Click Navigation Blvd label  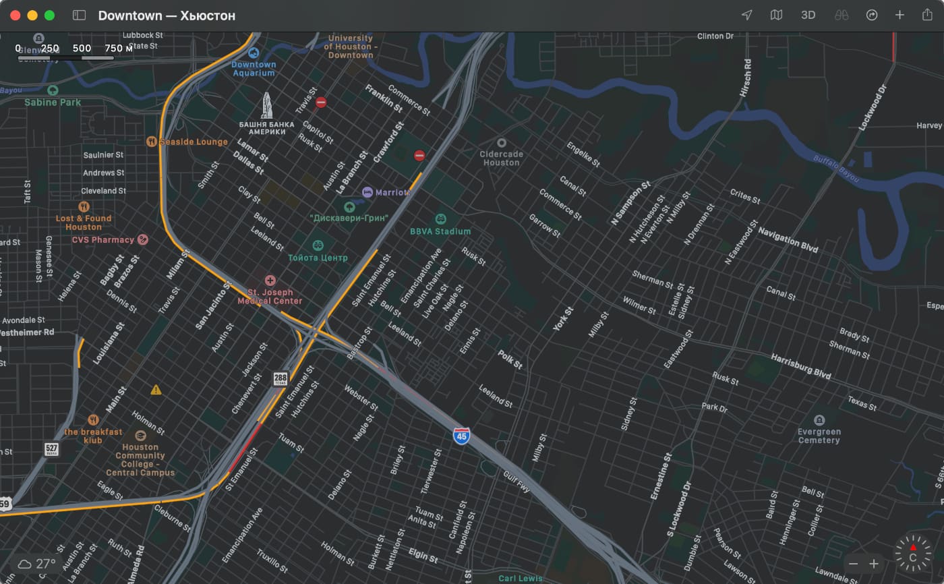[788, 240]
